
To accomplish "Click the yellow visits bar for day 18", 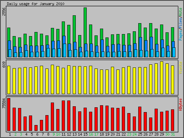I will 102,82.
